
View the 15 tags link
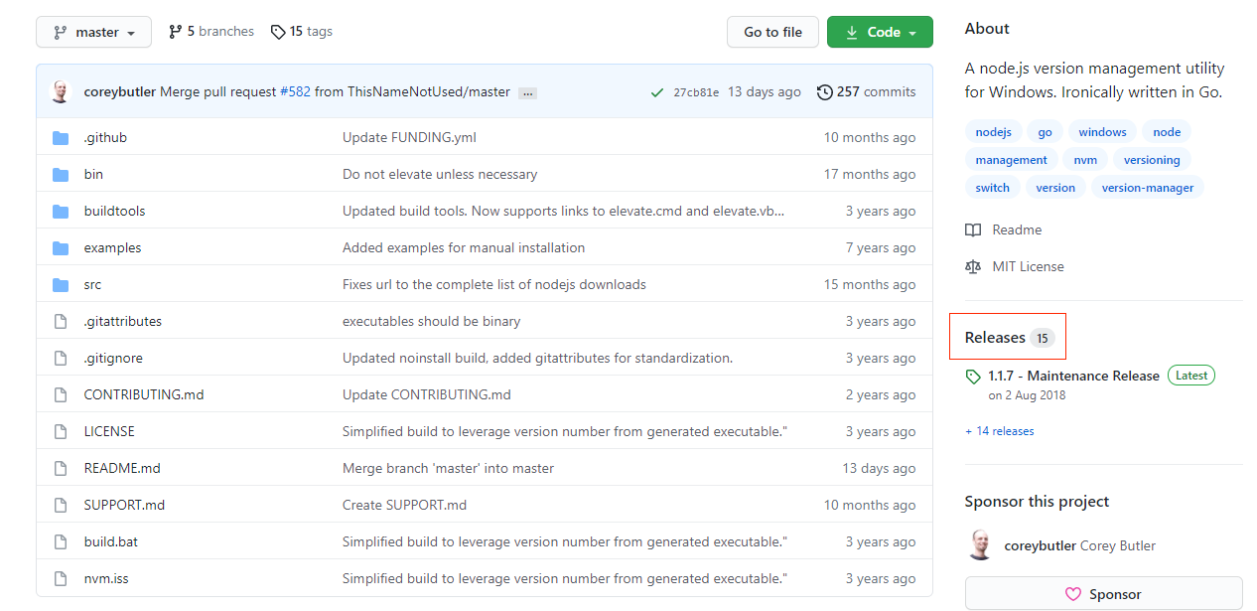pos(302,32)
